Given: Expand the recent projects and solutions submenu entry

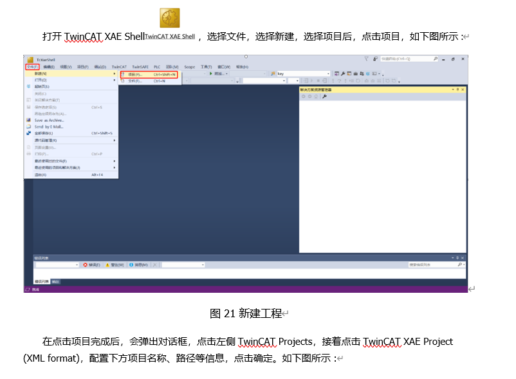Looking at the screenshot, I should point(71,167).
